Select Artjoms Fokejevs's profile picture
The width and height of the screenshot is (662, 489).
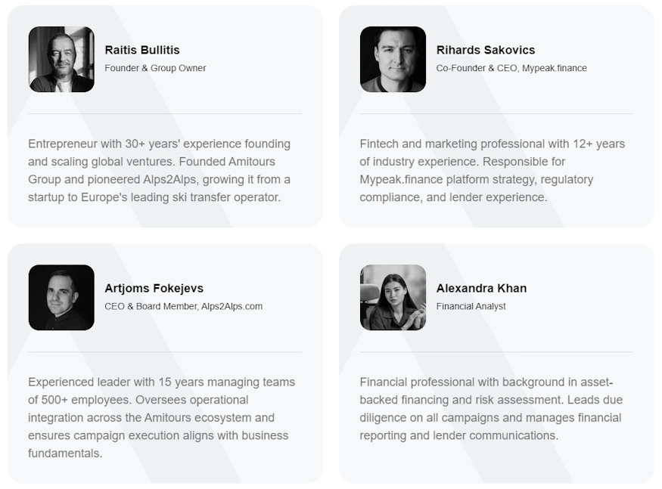[61, 298]
